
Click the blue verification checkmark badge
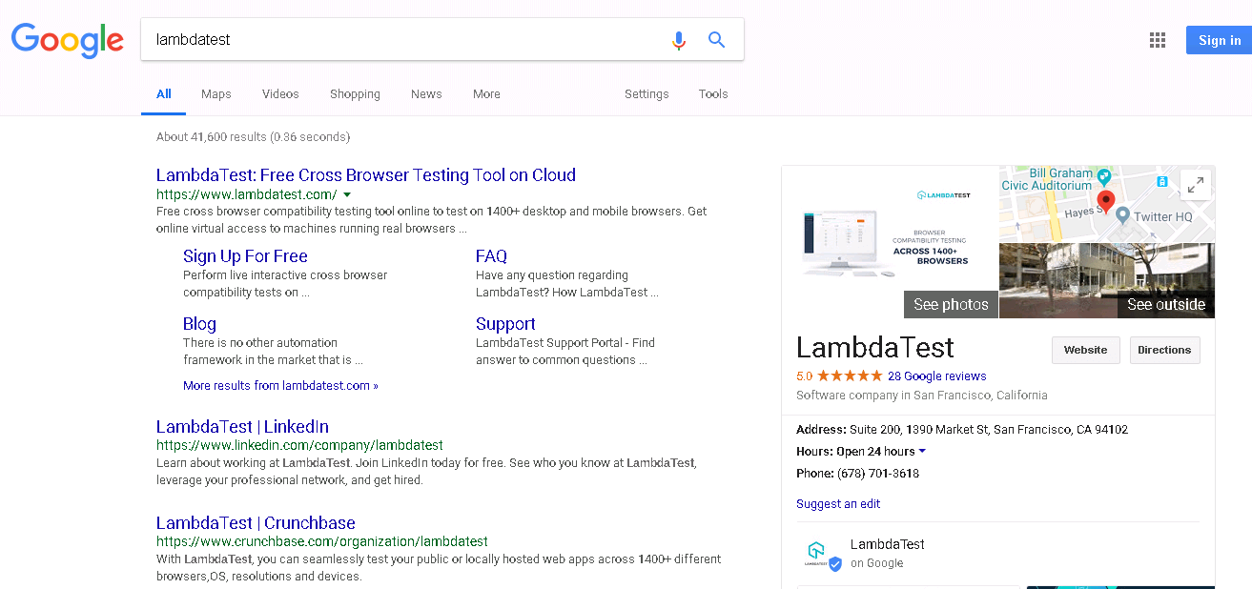pyautogui.click(x=836, y=563)
